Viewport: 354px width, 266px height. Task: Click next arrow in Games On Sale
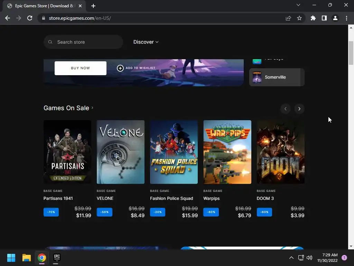(x=299, y=109)
